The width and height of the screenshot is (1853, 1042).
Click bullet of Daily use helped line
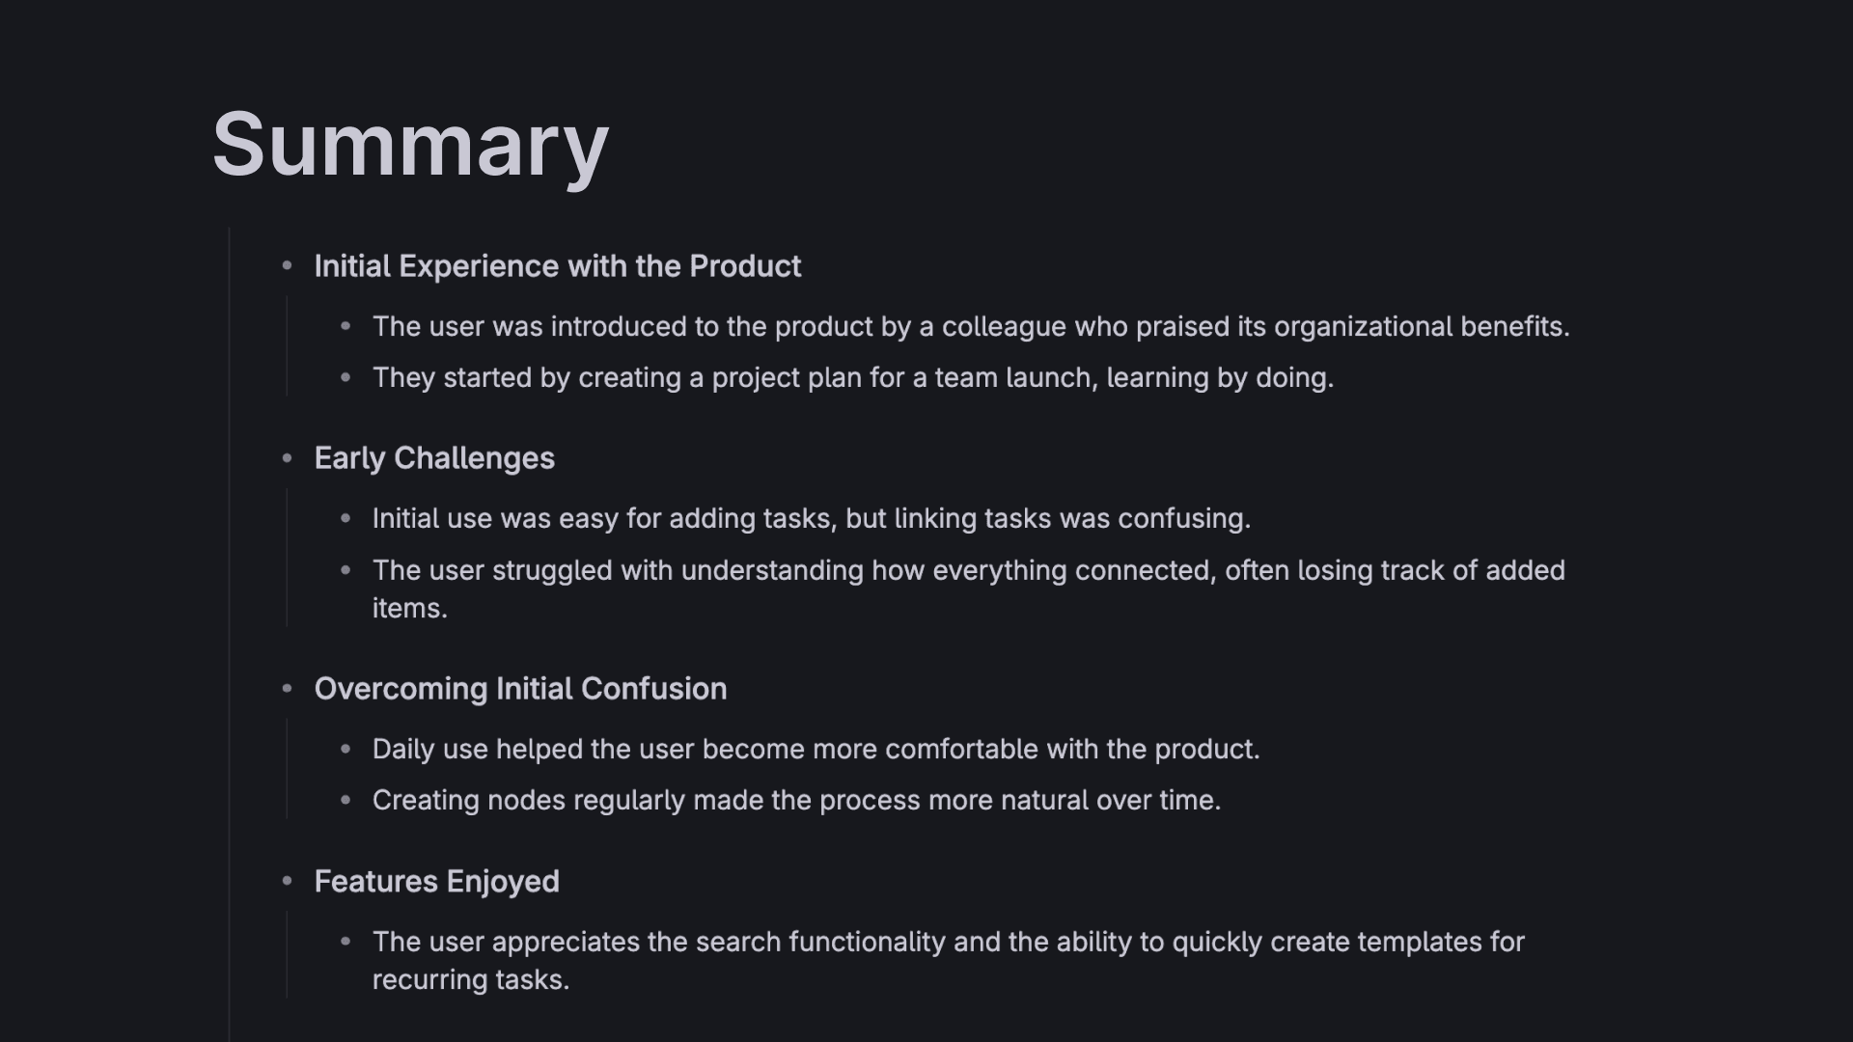point(346,749)
